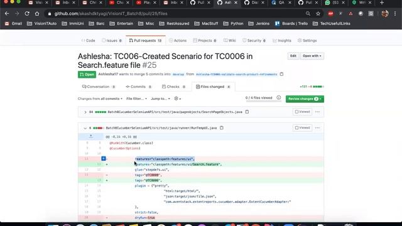The height and width of the screenshot is (226, 402).
Task: Select the added Search.feature code line
Action: pyautogui.click(x=201, y=164)
